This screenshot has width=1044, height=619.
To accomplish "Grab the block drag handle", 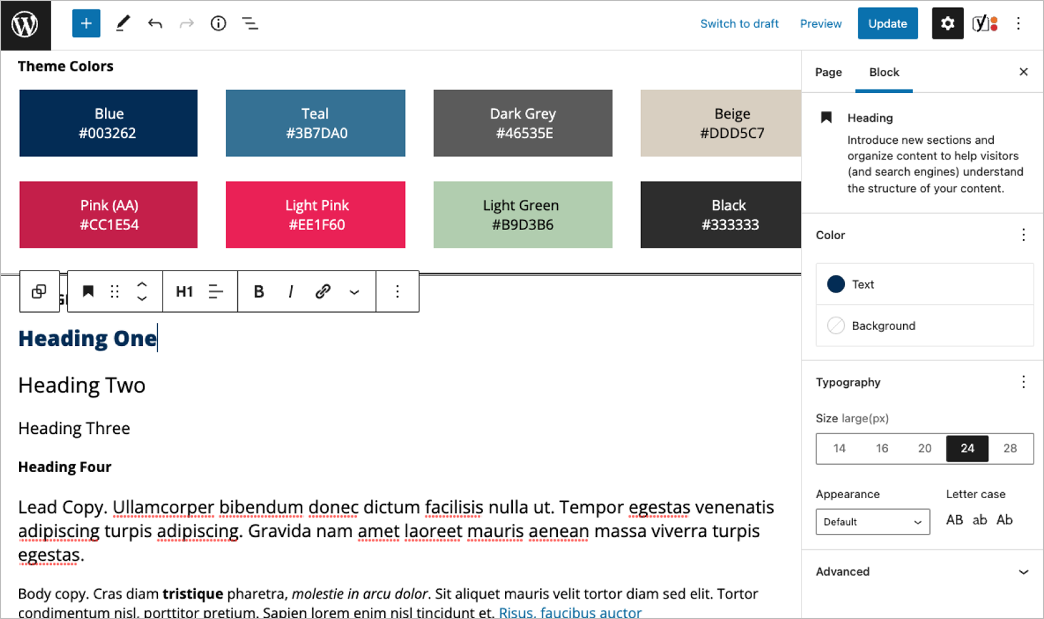I will [114, 292].
